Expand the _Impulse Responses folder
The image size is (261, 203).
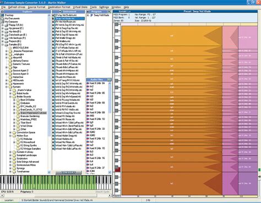pos(7,51)
